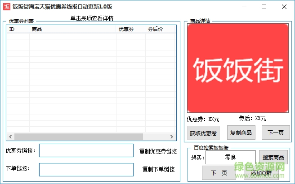Click the red 饭饭街 product image
The image size is (295, 184).
point(238,68)
